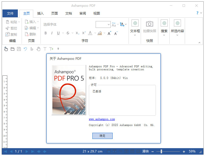Click the 删除 delete page icon
This screenshot has height=156, width=205.
[27, 34]
